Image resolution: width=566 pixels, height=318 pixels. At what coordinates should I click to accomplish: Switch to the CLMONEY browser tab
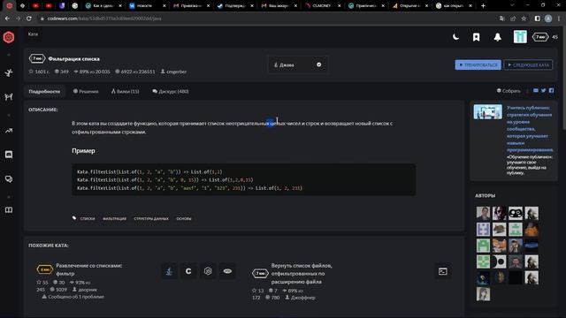(x=323, y=6)
